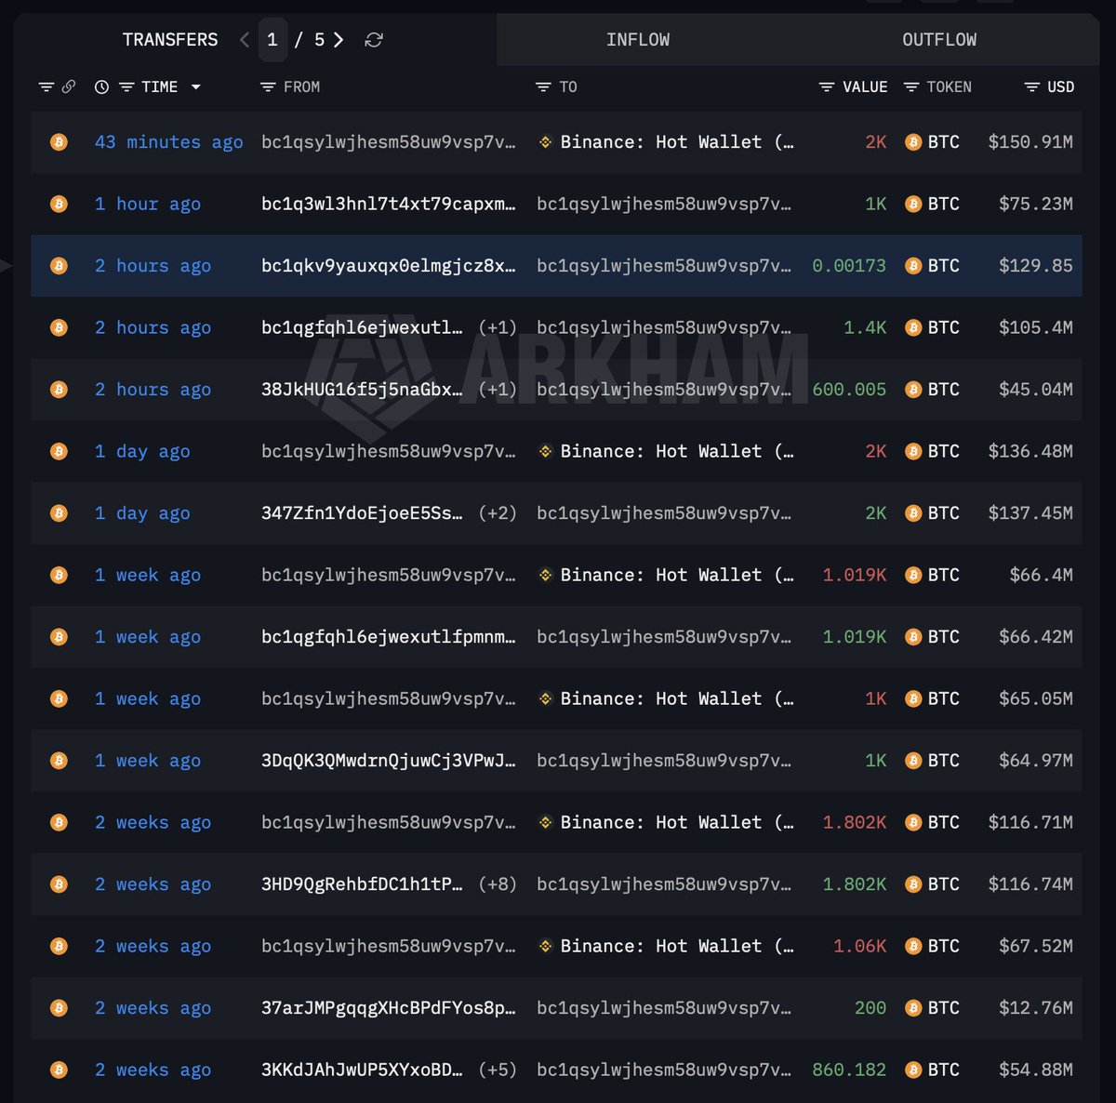This screenshot has width=1116, height=1103.
Task: Click (+1) next to 38JkHUG16f5j5naGbx
Action: (498, 390)
